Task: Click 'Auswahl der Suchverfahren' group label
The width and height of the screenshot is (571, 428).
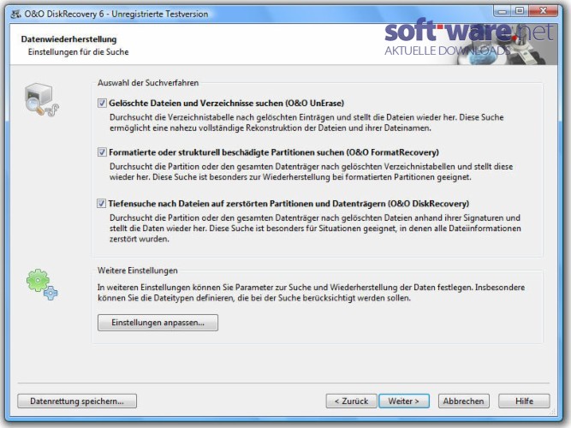Action: coord(148,83)
